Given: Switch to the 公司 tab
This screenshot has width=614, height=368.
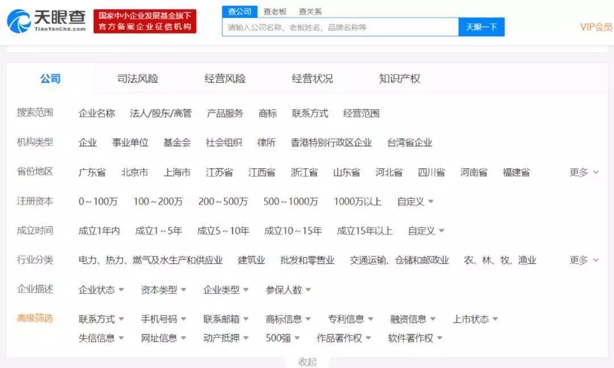Looking at the screenshot, I should pyautogui.click(x=50, y=78).
